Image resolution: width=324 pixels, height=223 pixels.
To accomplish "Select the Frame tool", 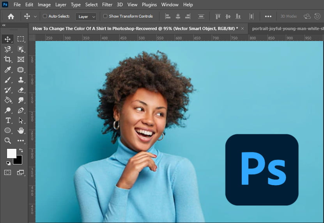I will [x=20, y=59].
